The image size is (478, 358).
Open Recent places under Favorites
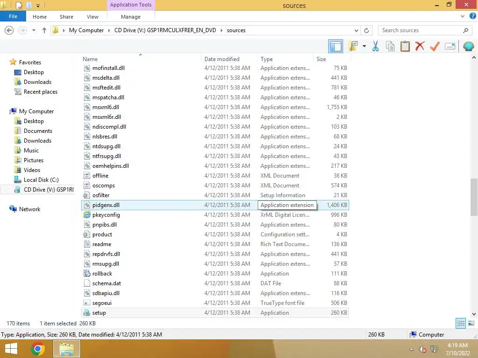pyautogui.click(x=41, y=92)
